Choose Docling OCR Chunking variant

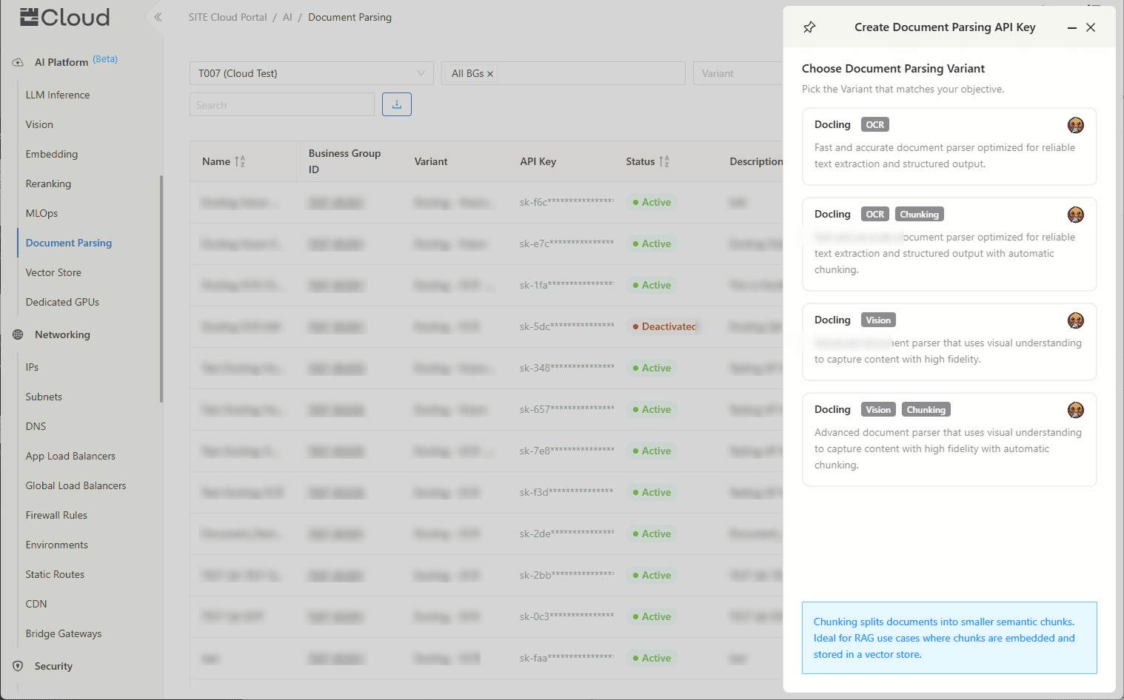(949, 243)
